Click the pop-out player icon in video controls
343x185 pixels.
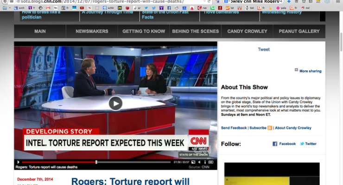[193, 162]
